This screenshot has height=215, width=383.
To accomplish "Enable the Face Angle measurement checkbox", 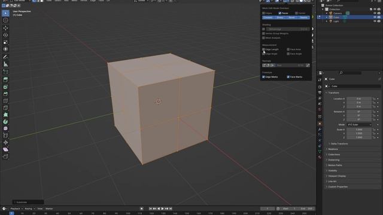I will (x=288, y=54).
